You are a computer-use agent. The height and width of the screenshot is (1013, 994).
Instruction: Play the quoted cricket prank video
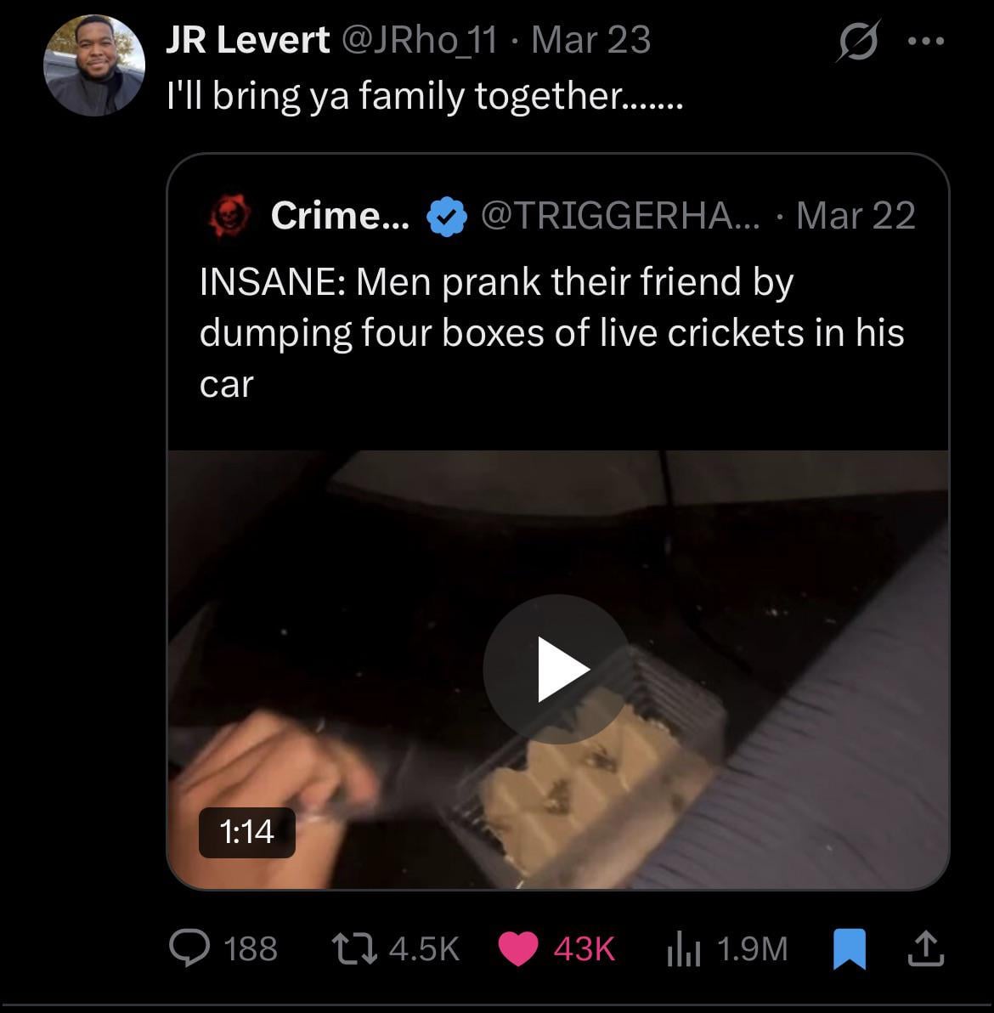point(557,669)
